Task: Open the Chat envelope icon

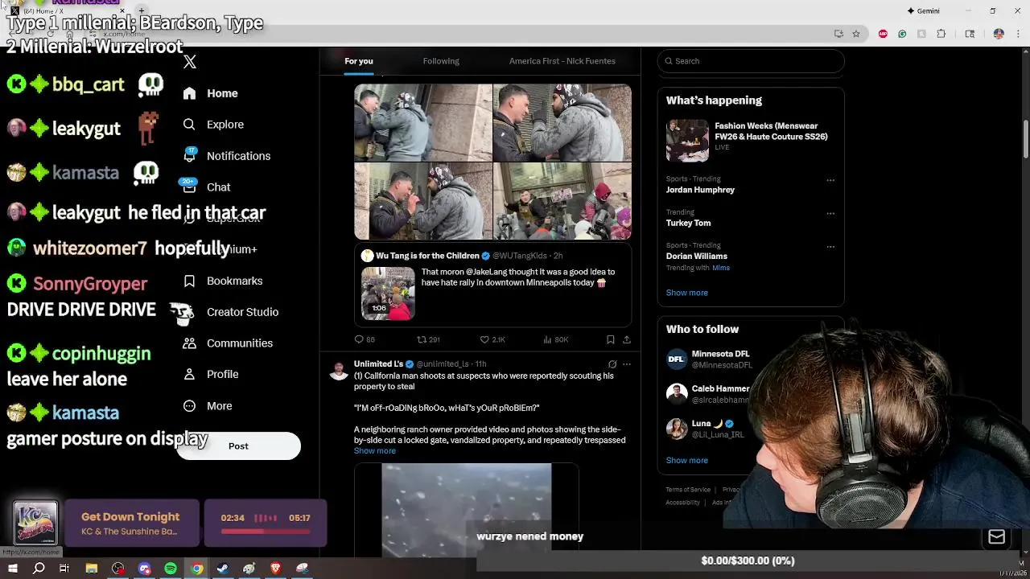Action: tap(189, 187)
